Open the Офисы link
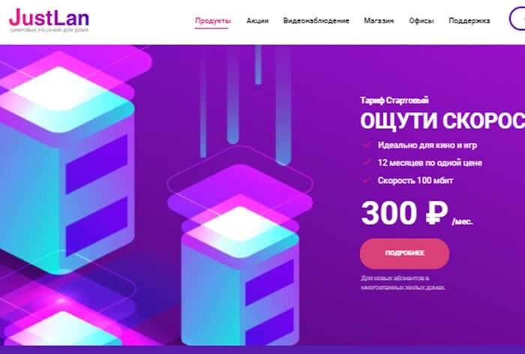525x354 pixels. click(421, 21)
